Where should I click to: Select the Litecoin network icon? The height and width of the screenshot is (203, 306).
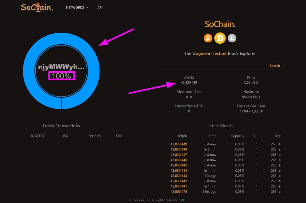(x=232, y=38)
